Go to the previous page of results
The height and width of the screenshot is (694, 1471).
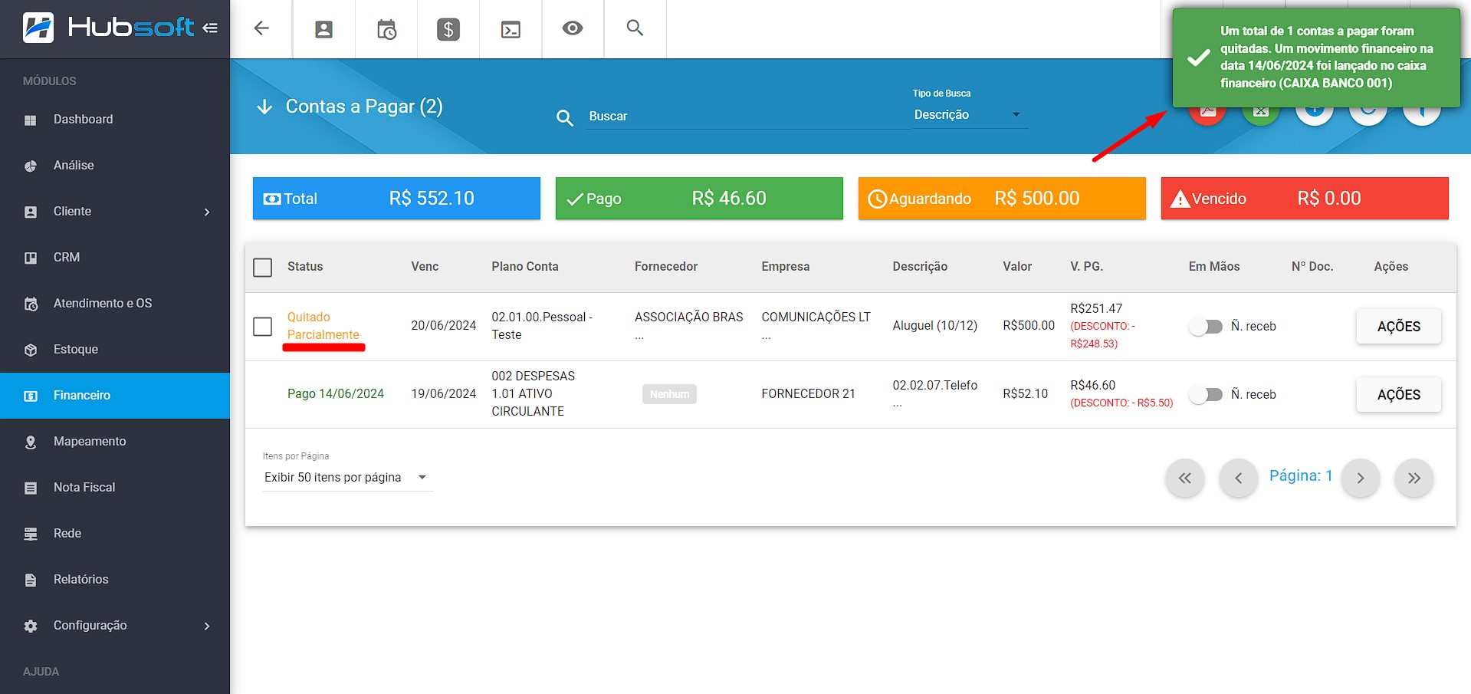point(1239,479)
